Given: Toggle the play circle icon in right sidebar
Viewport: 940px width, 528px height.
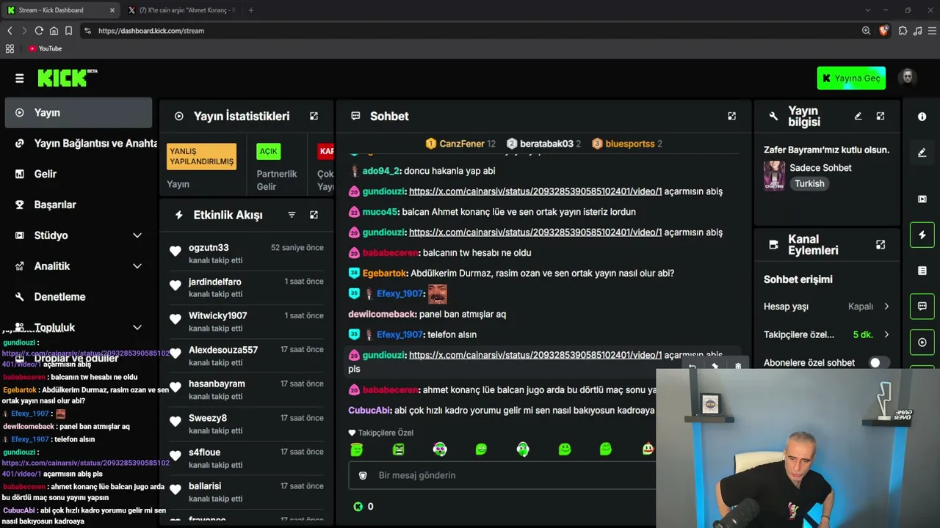Looking at the screenshot, I should click(x=922, y=342).
